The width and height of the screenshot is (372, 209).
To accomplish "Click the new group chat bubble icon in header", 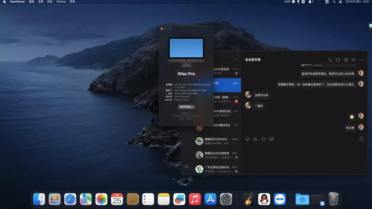I will [353, 60].
